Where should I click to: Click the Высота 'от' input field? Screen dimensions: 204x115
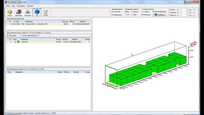coord(184,15)
